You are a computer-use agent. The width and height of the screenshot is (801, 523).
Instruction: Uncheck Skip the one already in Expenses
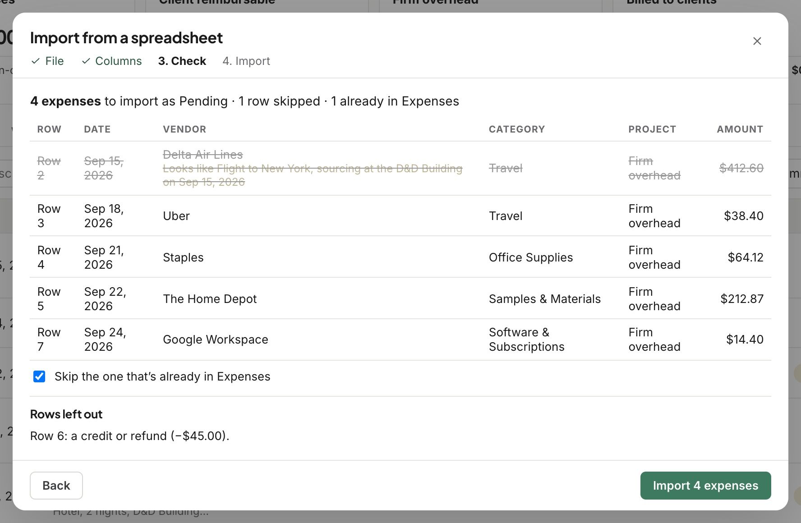[39, 376]
